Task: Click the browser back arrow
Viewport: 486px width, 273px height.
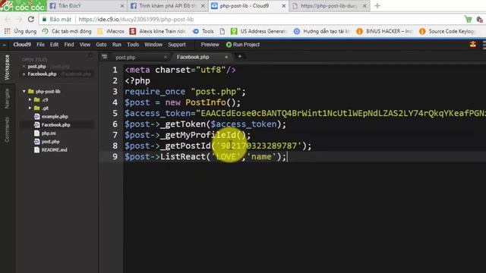Action: [x=8, y=19]
